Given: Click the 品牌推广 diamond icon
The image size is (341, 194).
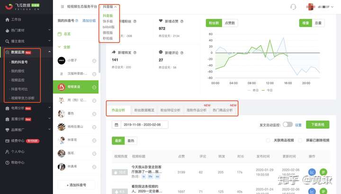Looking at the screenshot, I should [8, 130].
